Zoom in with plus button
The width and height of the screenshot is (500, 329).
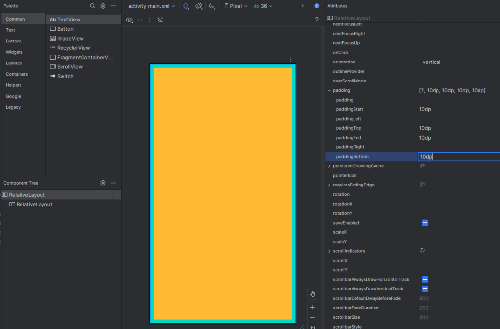pyautogui.click(x=312, y=307)
